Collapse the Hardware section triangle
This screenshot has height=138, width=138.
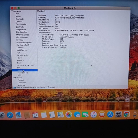pos(12,11)
